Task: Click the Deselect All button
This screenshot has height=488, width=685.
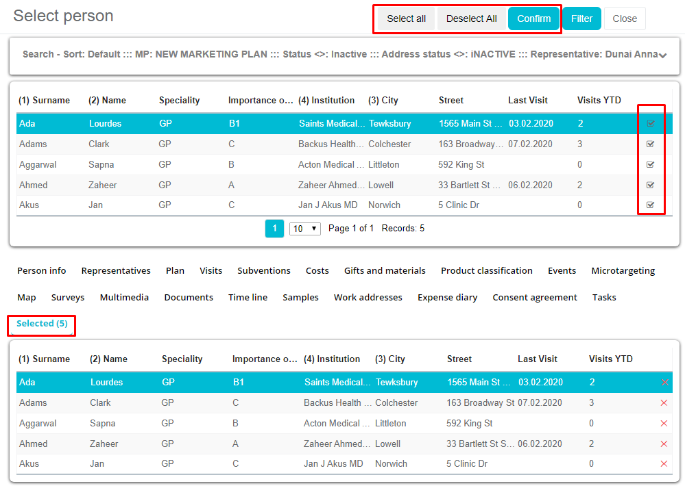Action: point(471,18)
